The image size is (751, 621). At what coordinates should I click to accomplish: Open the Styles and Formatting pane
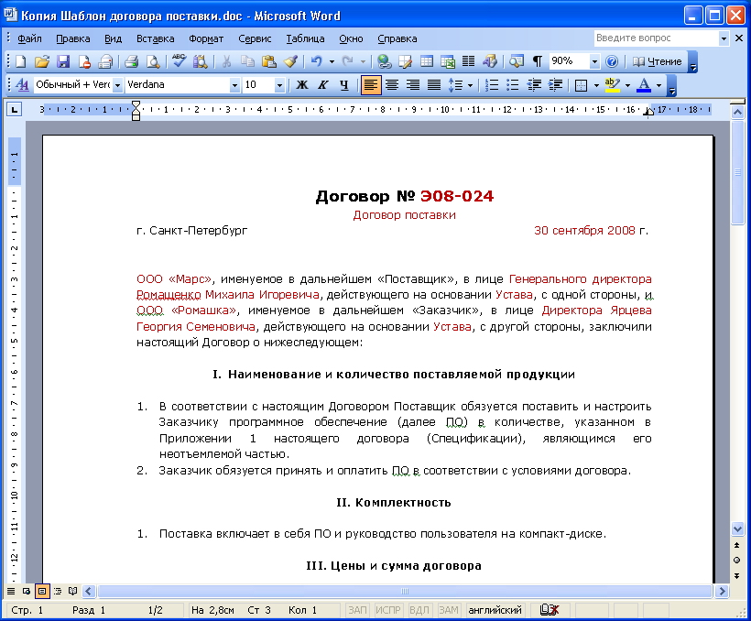22,85
